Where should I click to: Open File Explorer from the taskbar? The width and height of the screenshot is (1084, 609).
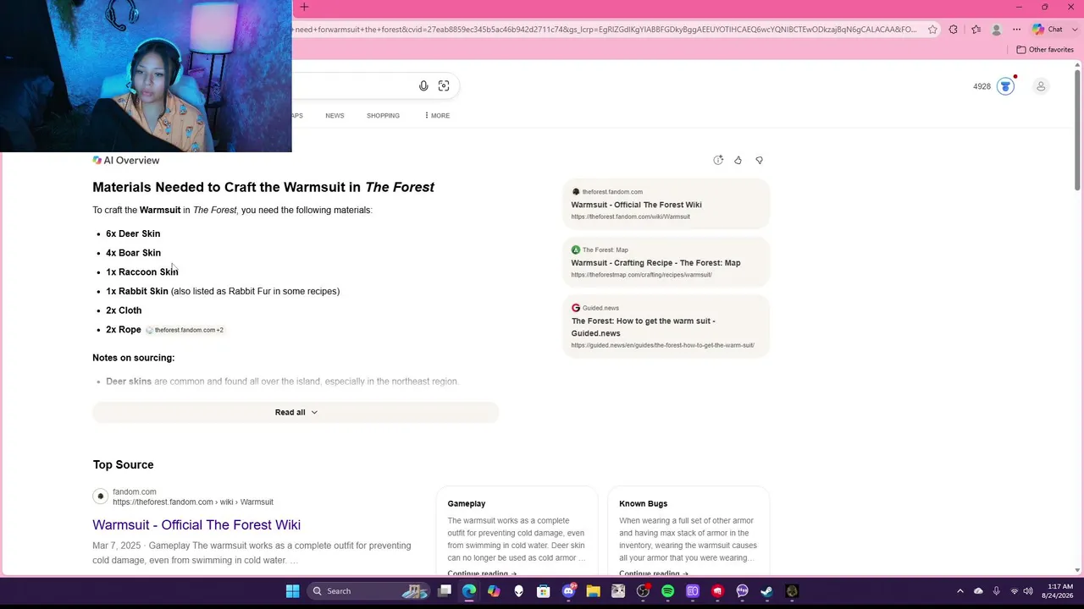[593, 591]
